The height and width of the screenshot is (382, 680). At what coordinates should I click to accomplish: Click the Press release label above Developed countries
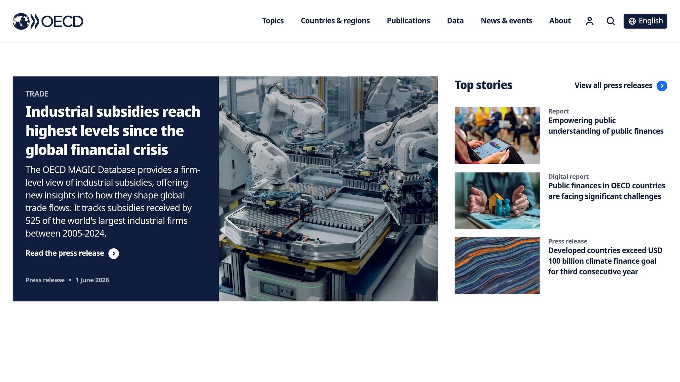click(x=567, y=241)
